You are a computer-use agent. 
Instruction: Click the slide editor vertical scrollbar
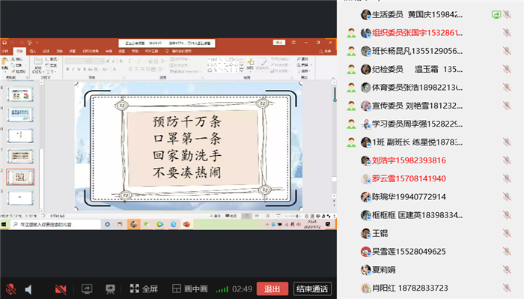point(334,144)
